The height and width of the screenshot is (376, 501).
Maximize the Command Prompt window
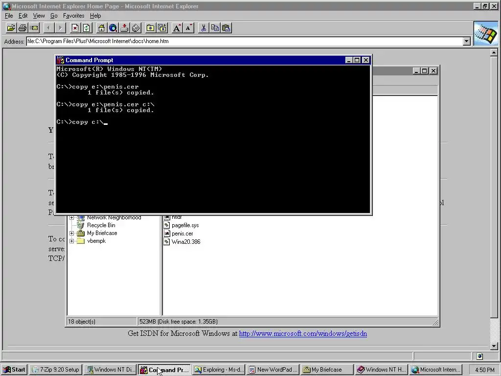coord(357,60)
